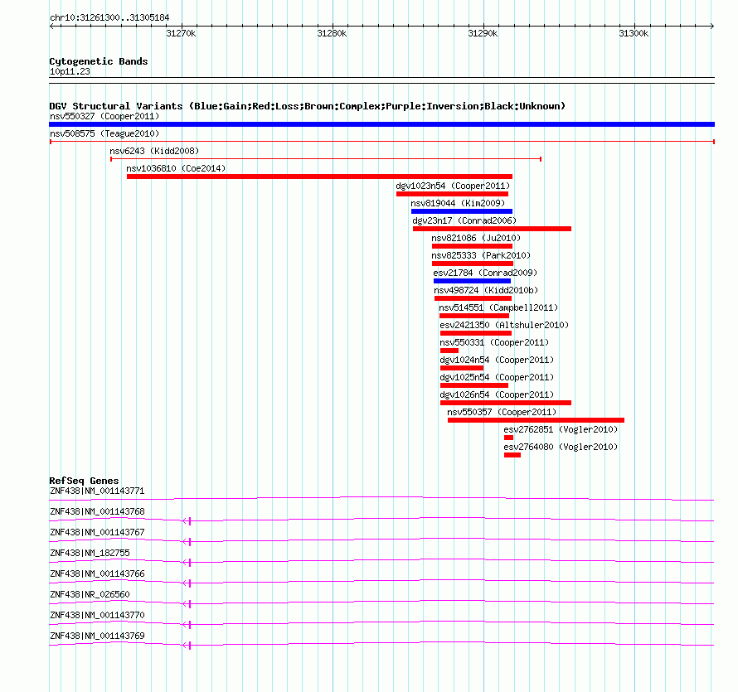The width and height of the screenshot is (738, 692).
Task: Click the ZNF438|NM_001143771 gene label
Action: coord(97,491)
